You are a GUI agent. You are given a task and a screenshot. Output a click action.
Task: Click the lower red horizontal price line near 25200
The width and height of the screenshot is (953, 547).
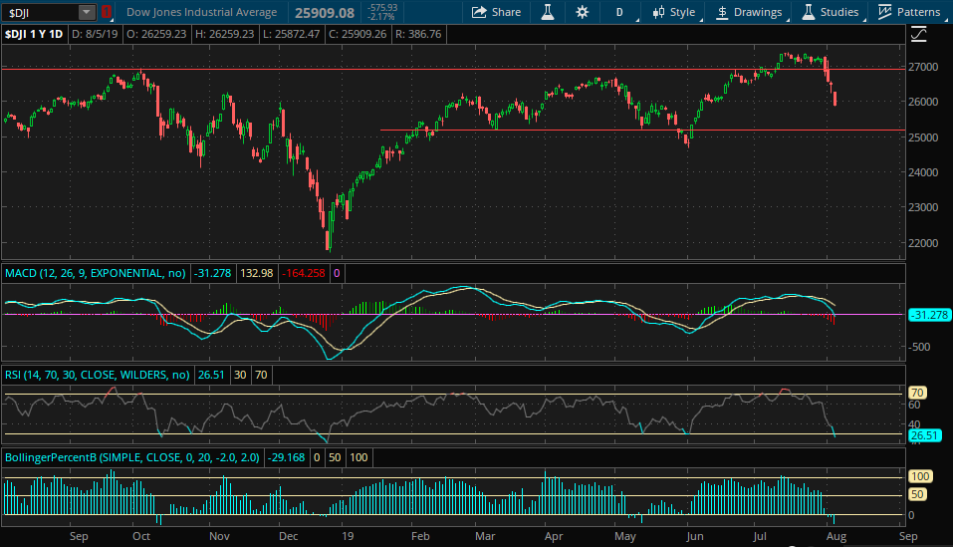click(x=642, y=131)
